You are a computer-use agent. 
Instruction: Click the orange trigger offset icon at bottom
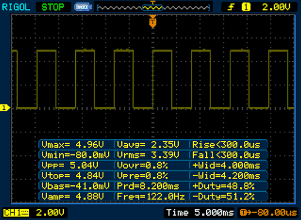click(x=243, y=213)
